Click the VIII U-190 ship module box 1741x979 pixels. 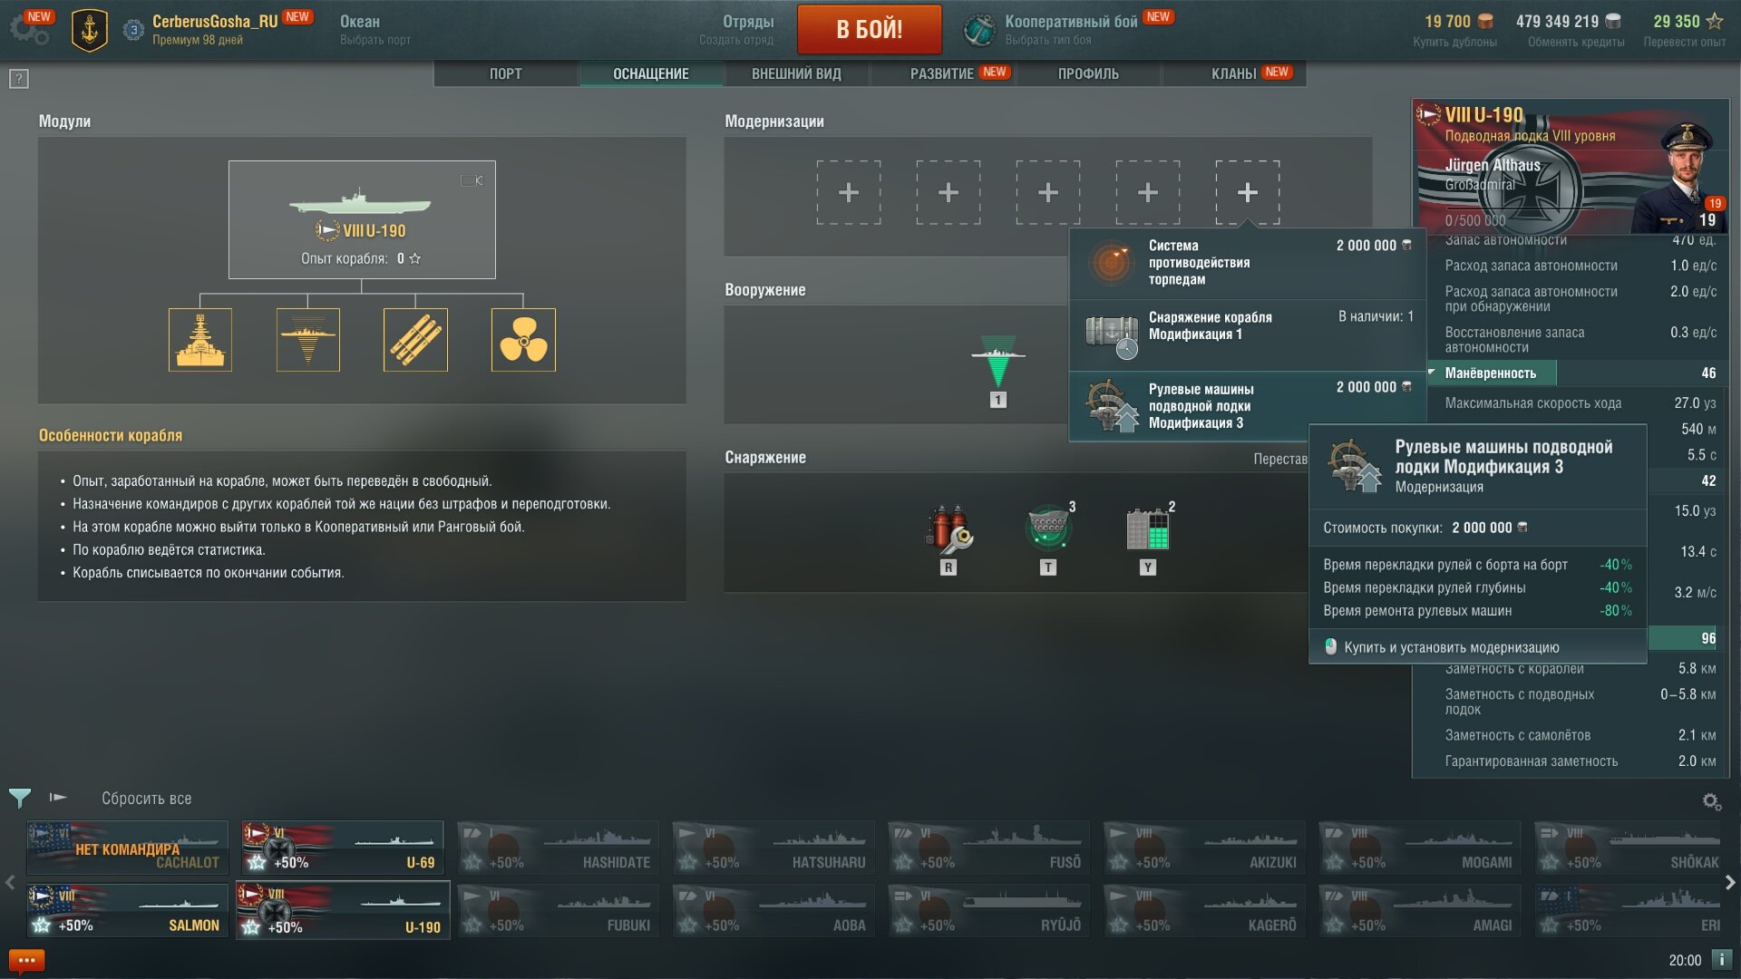[x=362, y=219]
